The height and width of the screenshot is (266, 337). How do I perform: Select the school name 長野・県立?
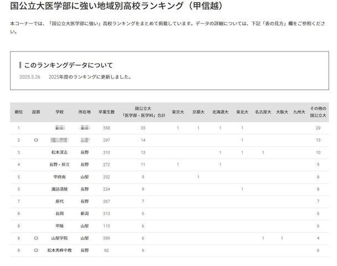click(59, 165)
